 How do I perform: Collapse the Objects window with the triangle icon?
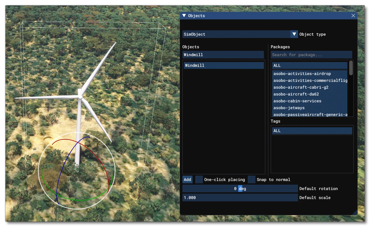[184, 16]
